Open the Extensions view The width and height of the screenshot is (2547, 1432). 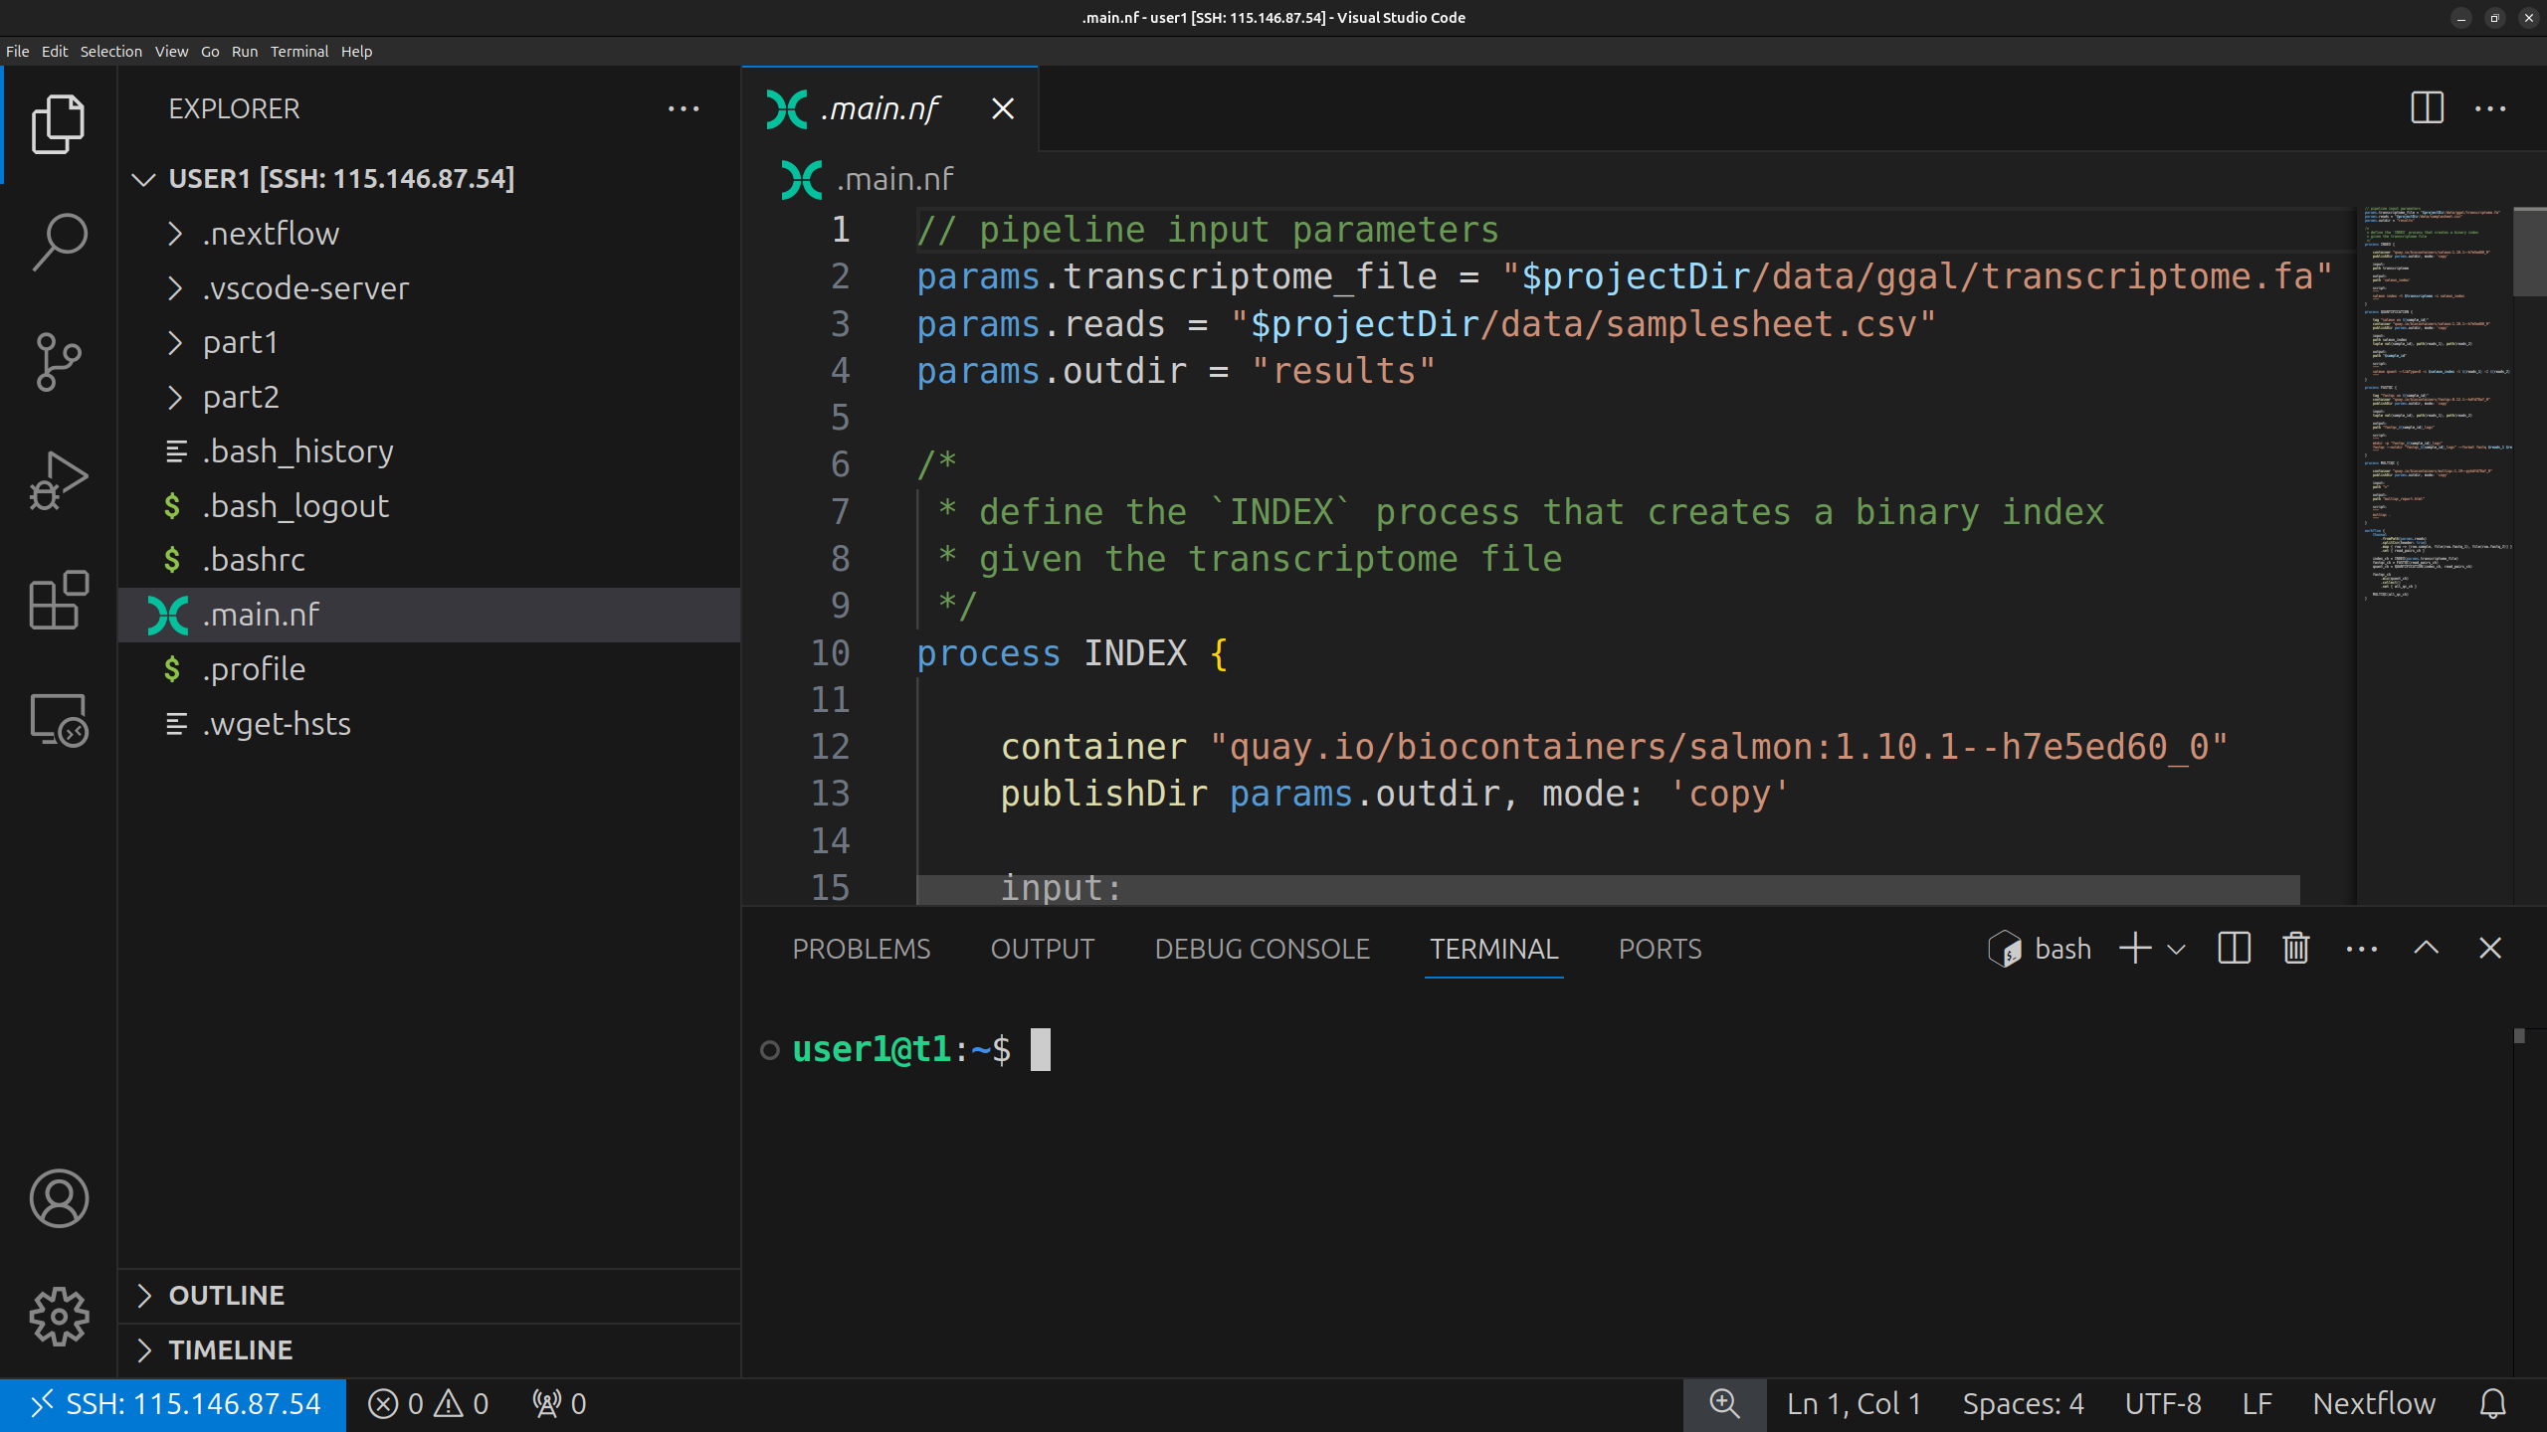[x=60, y=600]
